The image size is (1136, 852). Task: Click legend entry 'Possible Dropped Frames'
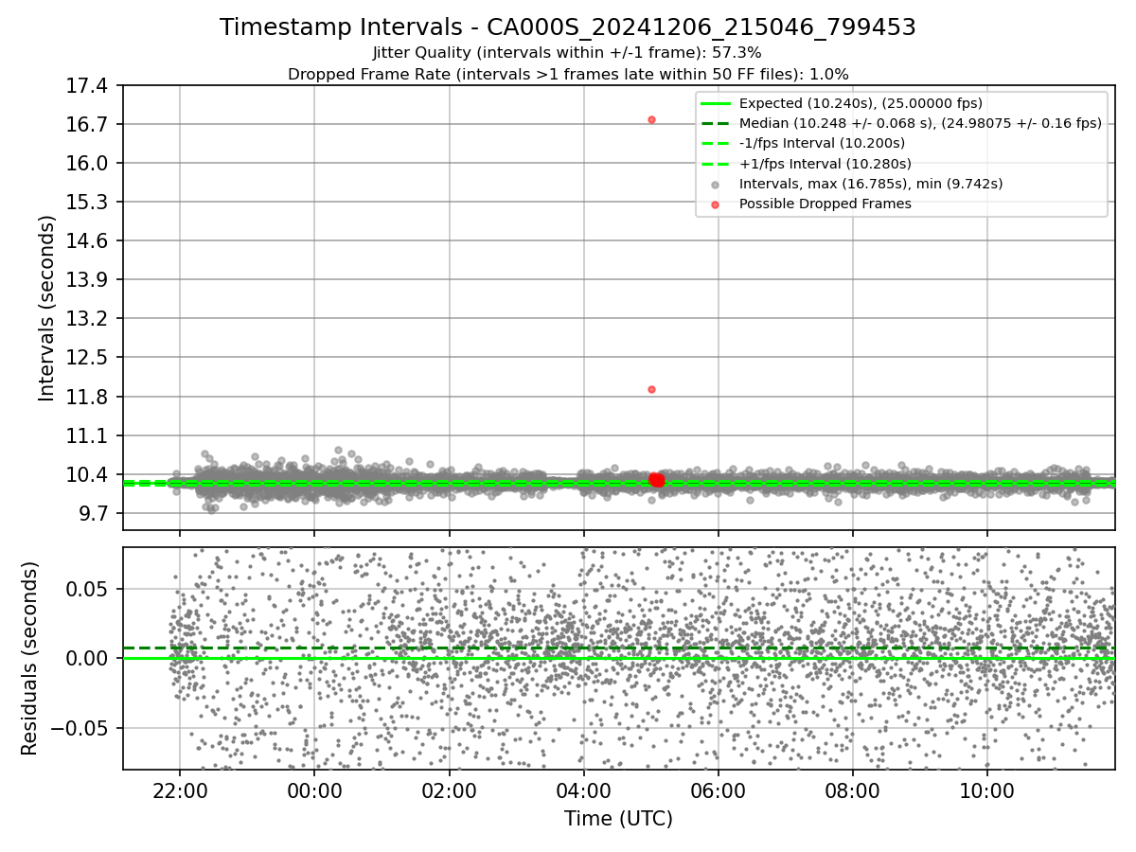[825, 204]
